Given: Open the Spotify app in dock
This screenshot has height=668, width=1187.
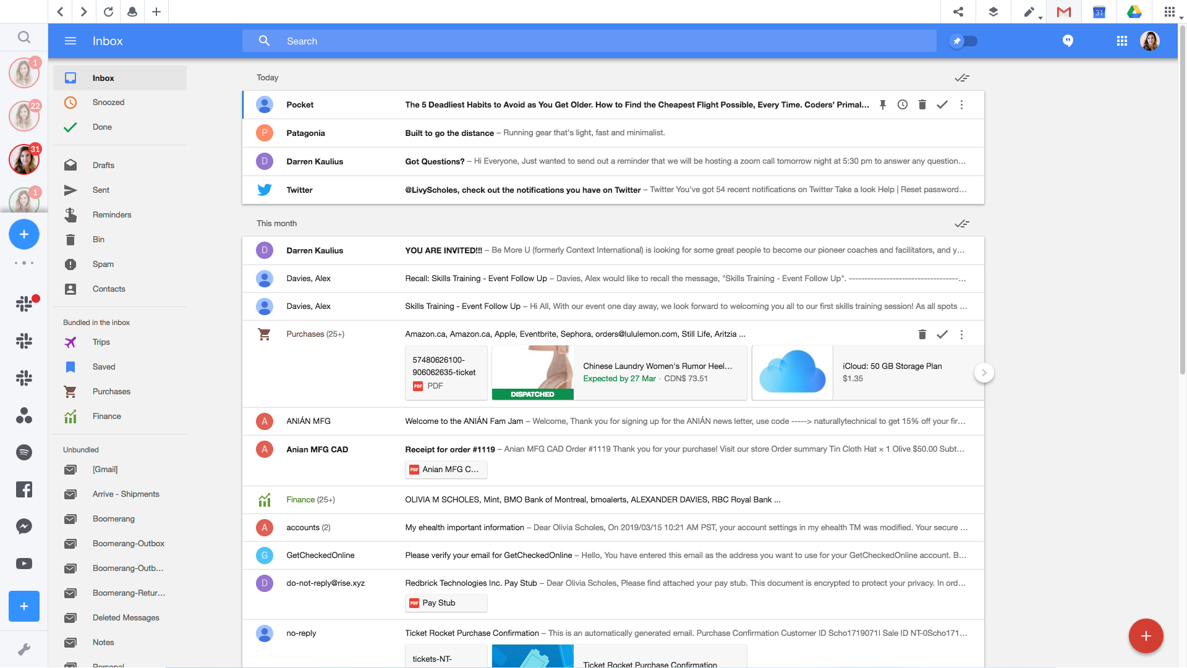Looking at the screenshot, I should (24, 452).
